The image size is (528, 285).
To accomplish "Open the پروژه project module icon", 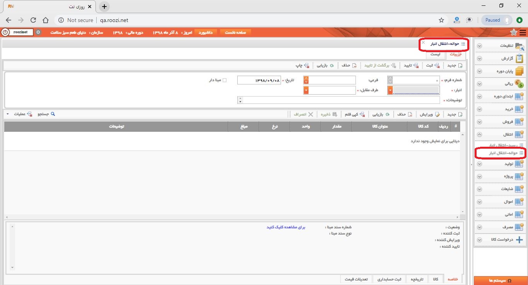I will tap(519, 176).
